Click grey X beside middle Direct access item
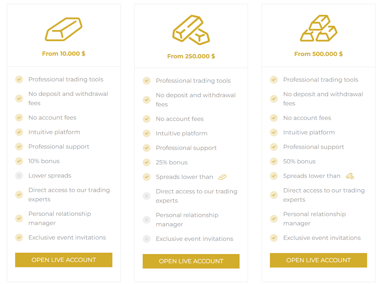The height and width of the screenshot is (284, 377). [147, 196]
